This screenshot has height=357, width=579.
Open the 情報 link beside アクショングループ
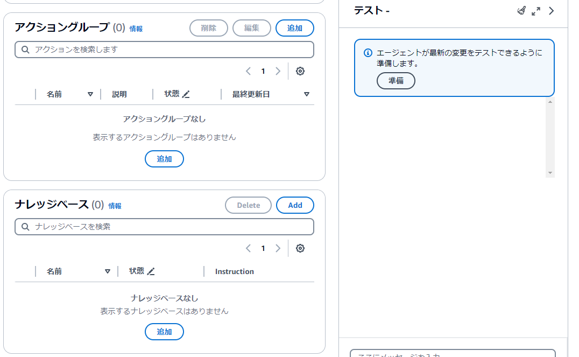pos(136,28)
